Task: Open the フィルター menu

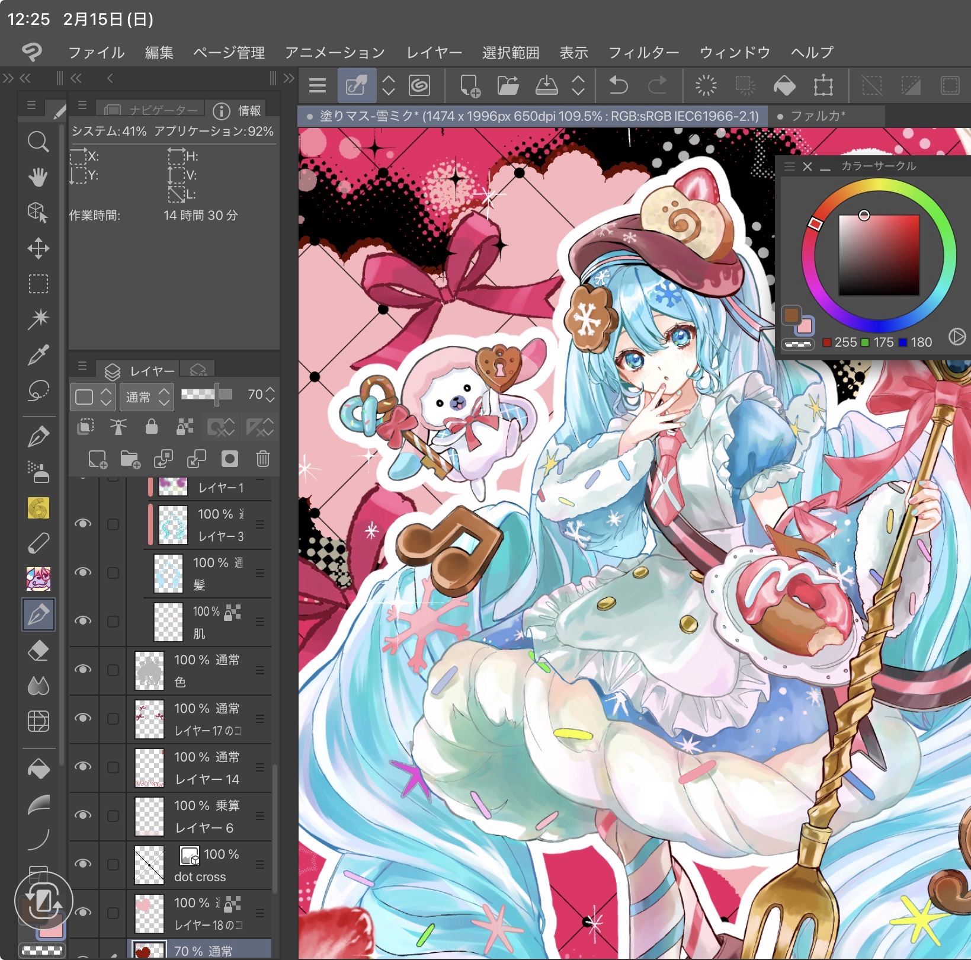Action: tap(643, 53)
